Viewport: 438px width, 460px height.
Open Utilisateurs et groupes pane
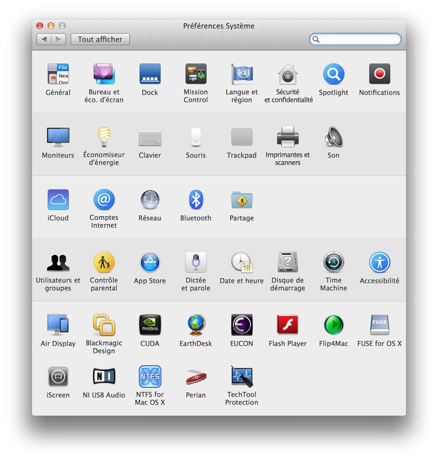(x=58, y=262)
